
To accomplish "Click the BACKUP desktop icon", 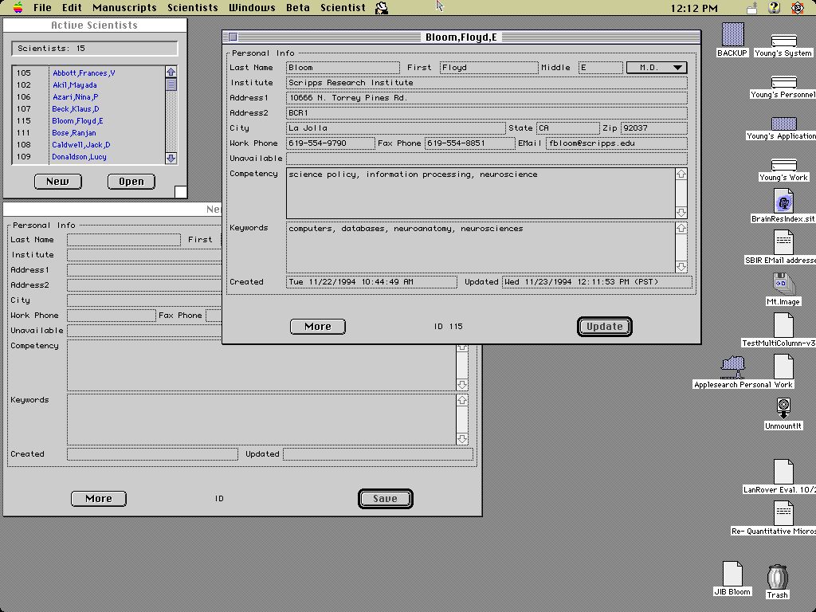I will (x=732, y=36).
